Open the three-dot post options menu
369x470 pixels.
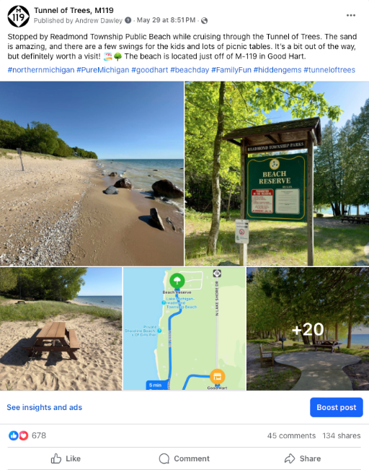tap(351, 15)
